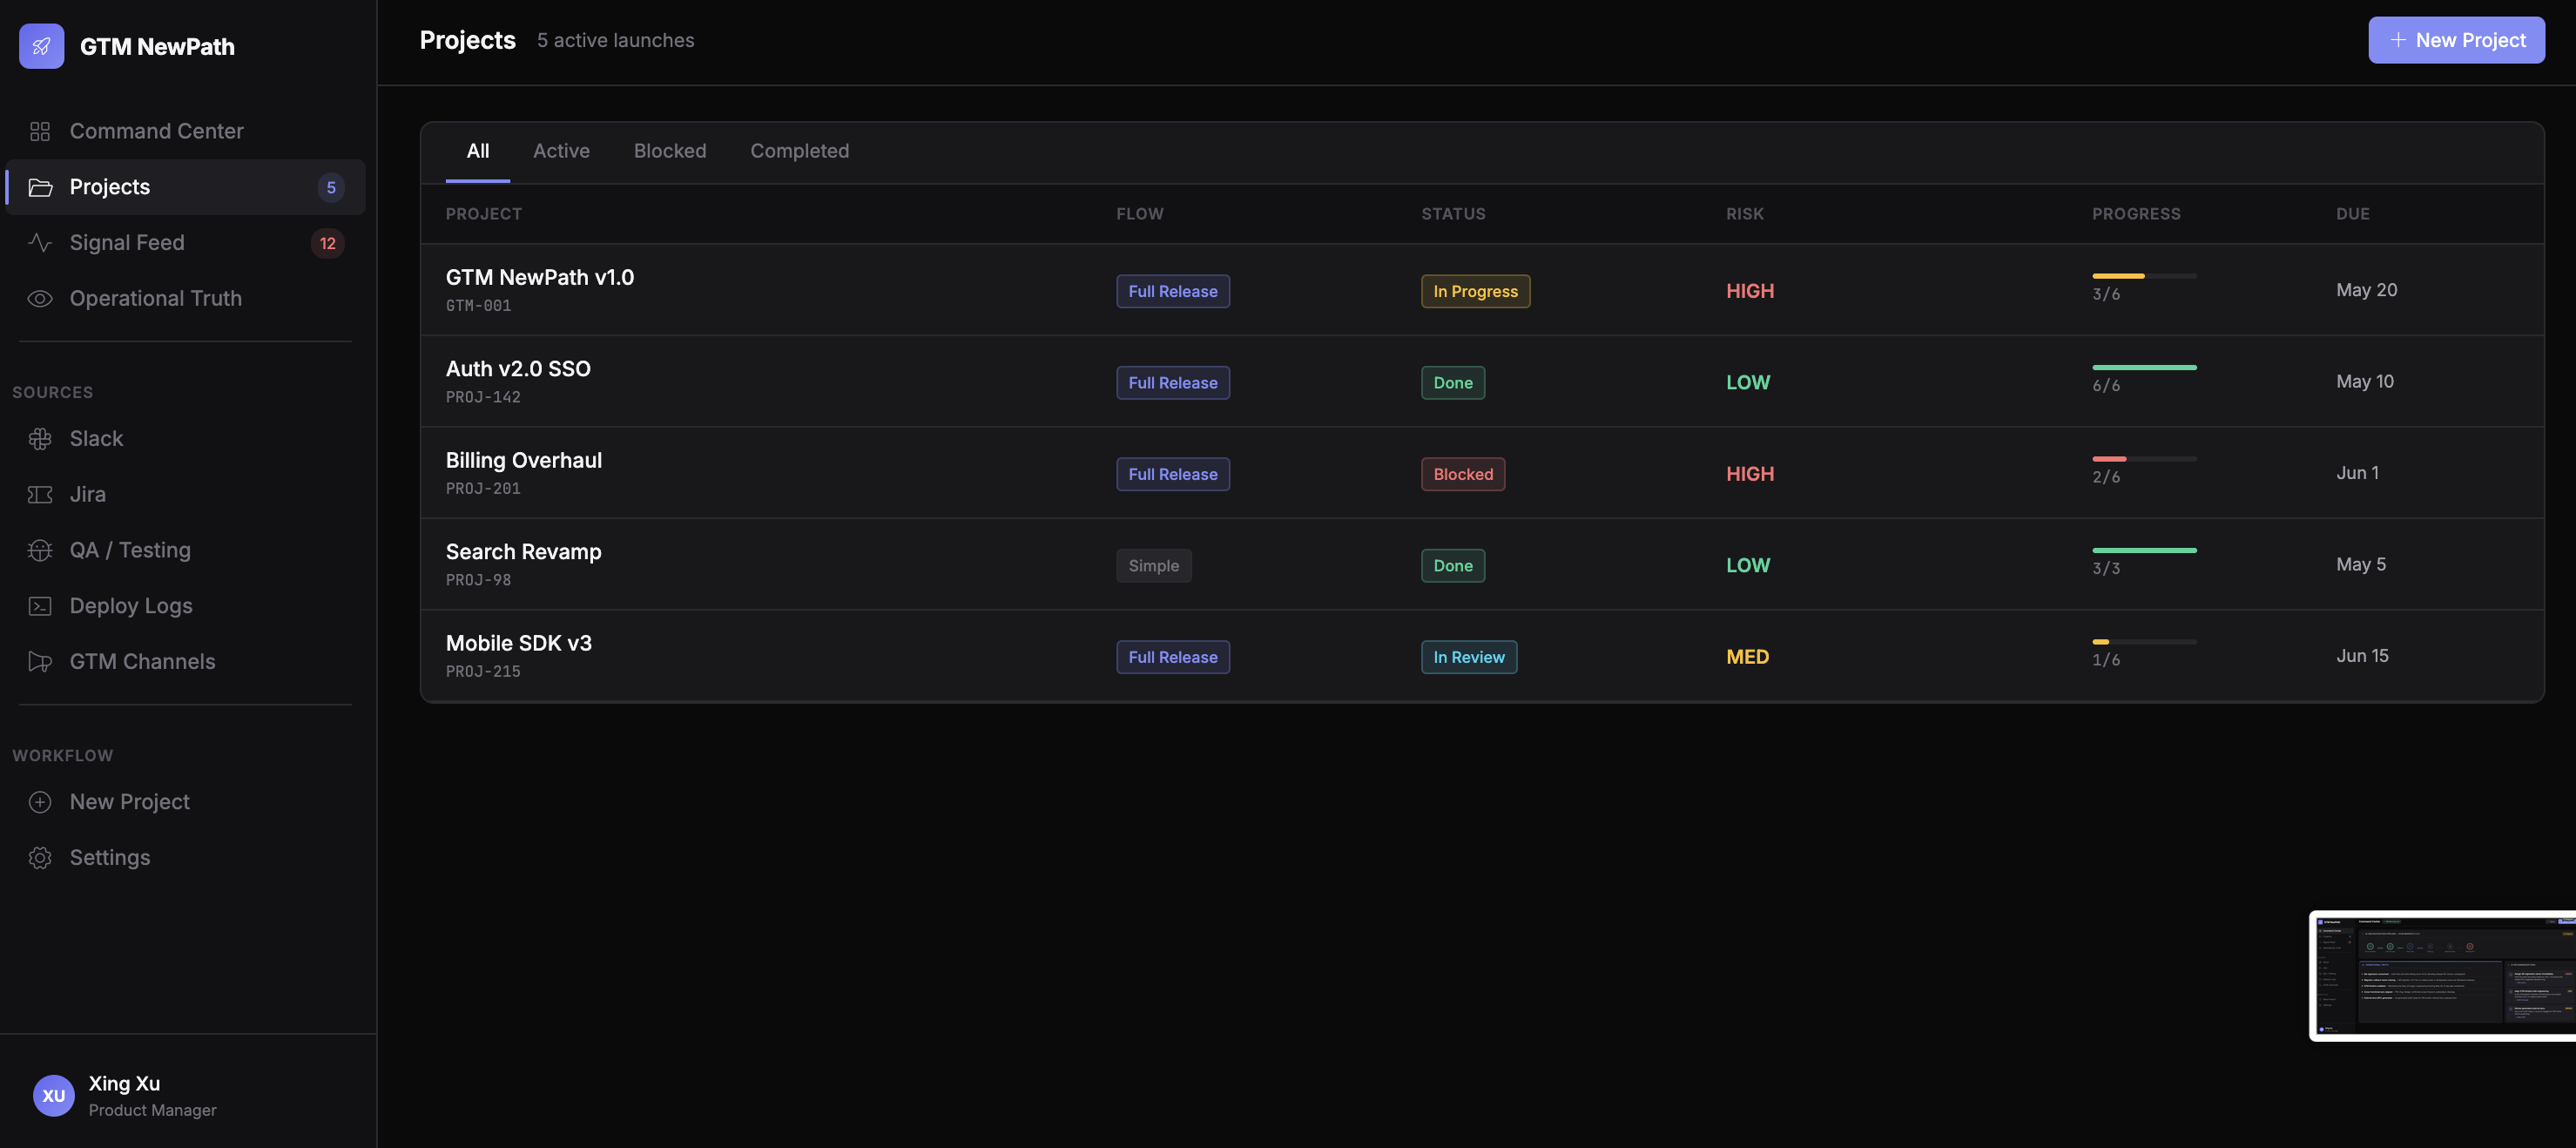
Task: Open QA / Testing source
Action: point(186,550)
